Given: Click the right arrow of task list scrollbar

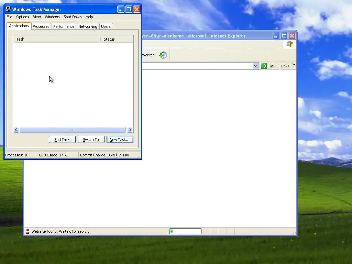Looking at the screenshot, I should coord(130,130).
